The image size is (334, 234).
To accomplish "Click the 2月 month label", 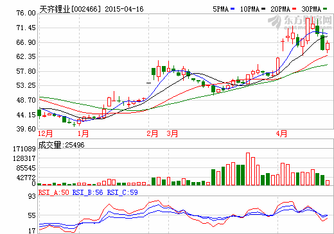I will (152, 134).
